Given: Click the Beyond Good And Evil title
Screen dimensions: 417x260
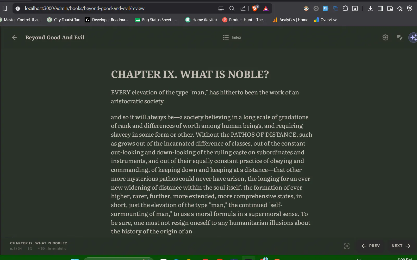Looking at the screenshot, I should pos(55,38).
